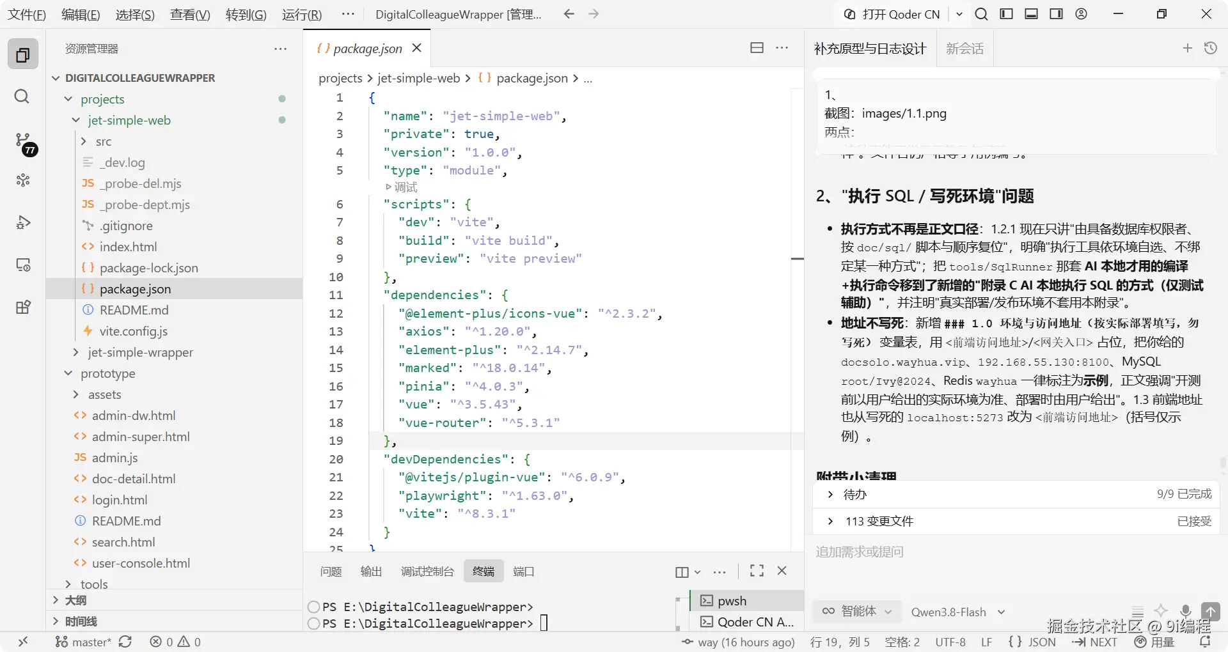Click the global search magnifier in title bar

981,14
